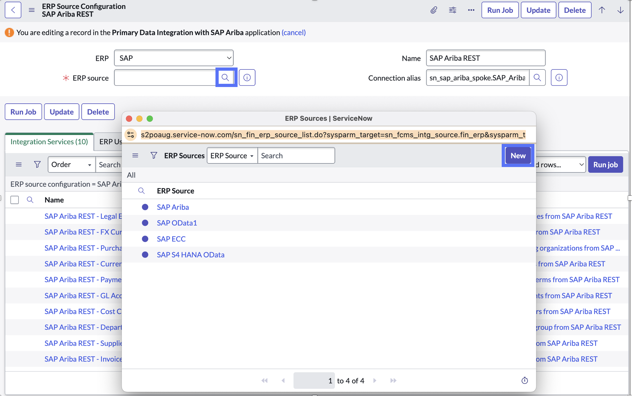Open ERP Source search field dropdown in popup
The width and height of the screenshot is (632, 396).
coord(232,155)
